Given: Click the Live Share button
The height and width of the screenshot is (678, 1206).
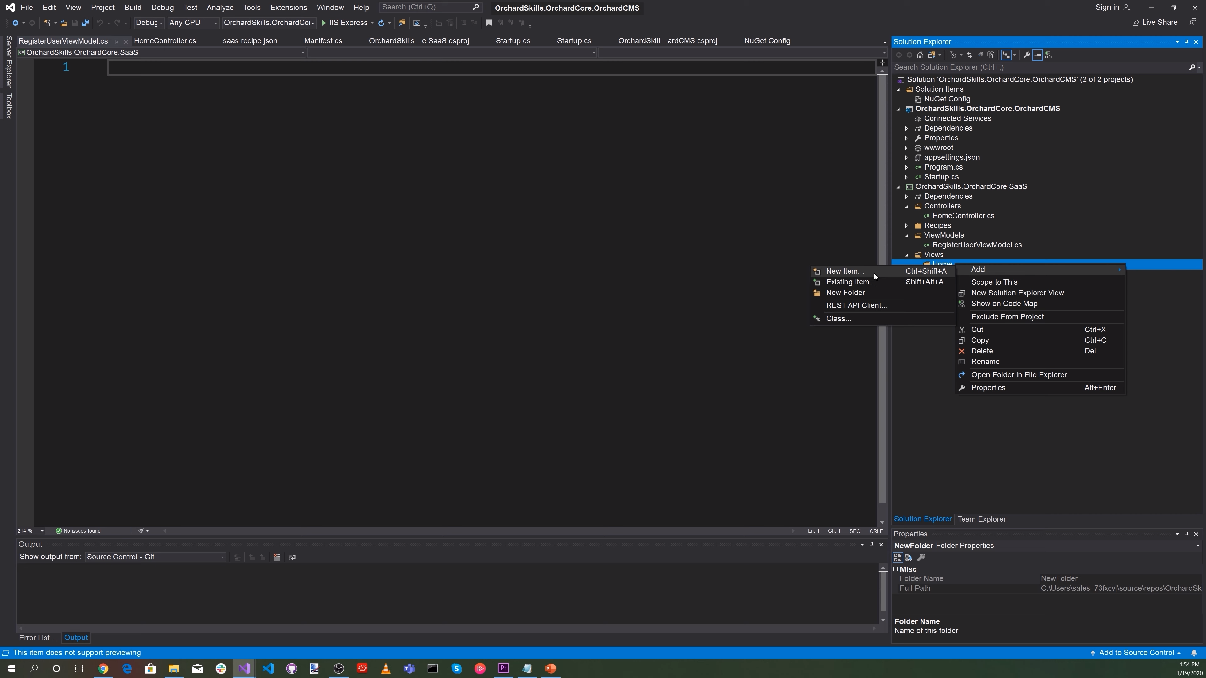Looking at the screenshot, I should pyautogui.click(x=1154, y=23).
